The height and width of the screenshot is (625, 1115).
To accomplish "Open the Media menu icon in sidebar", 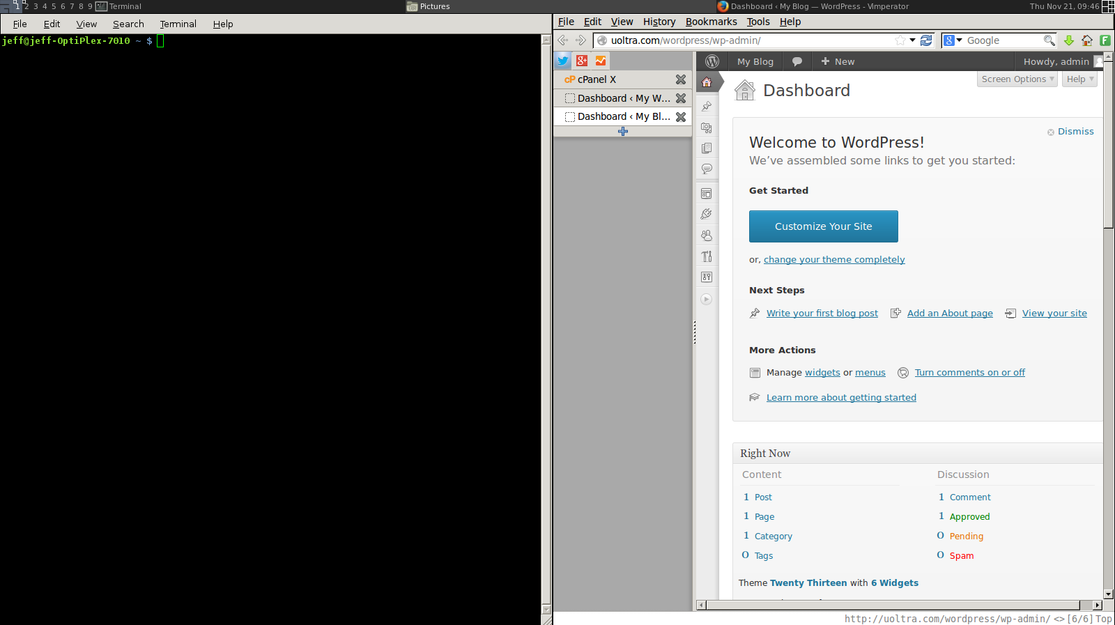I will [707, 128].
